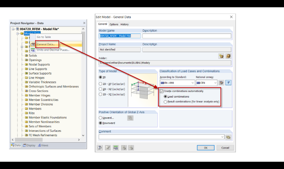Choose Units and Decimal Places... menu entry
Viewport: 284px width, 169px height.
(53, 50)
